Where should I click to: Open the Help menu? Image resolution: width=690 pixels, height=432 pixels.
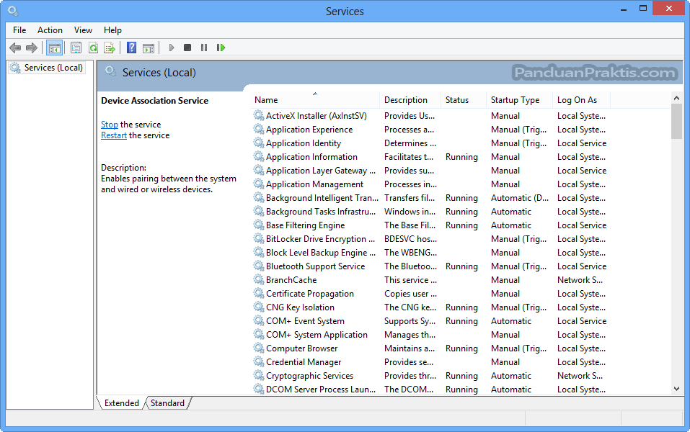pos(112,30)
